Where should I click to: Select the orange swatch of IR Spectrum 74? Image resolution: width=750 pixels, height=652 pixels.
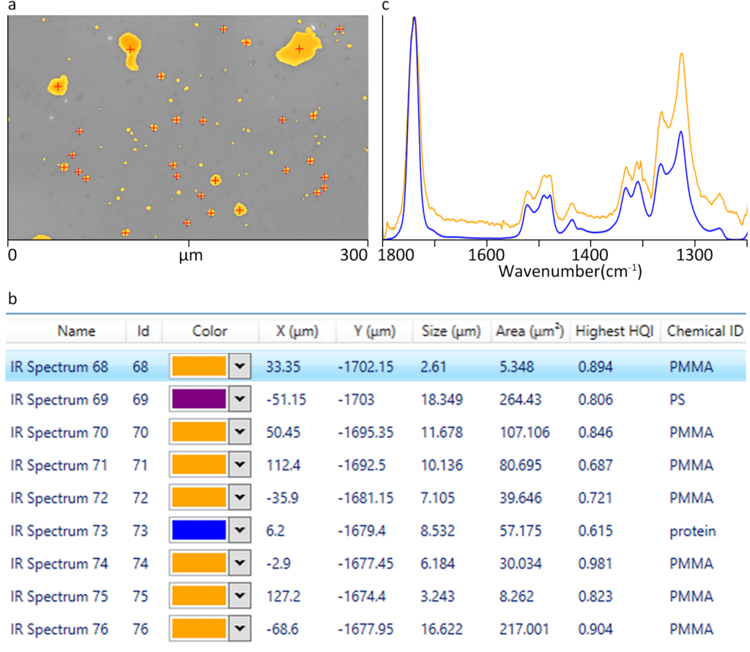point(198,563)
